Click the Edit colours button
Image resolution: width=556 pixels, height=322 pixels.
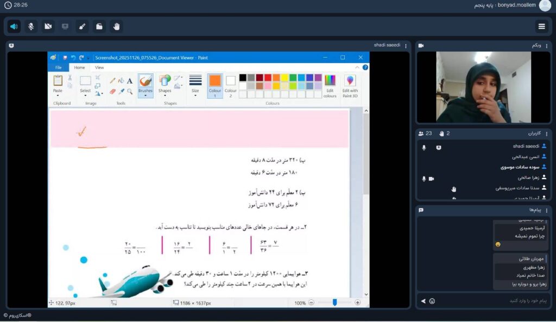[x=330, y=86]
